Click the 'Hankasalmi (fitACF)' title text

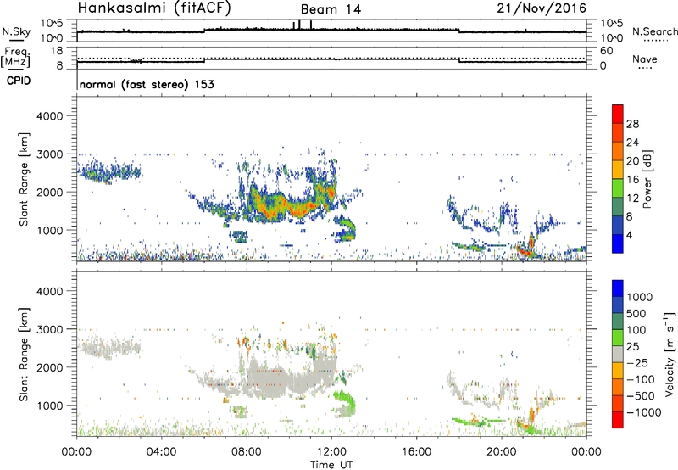click(154, 8)
